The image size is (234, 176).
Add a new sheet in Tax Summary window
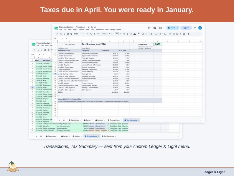[60, 120]
